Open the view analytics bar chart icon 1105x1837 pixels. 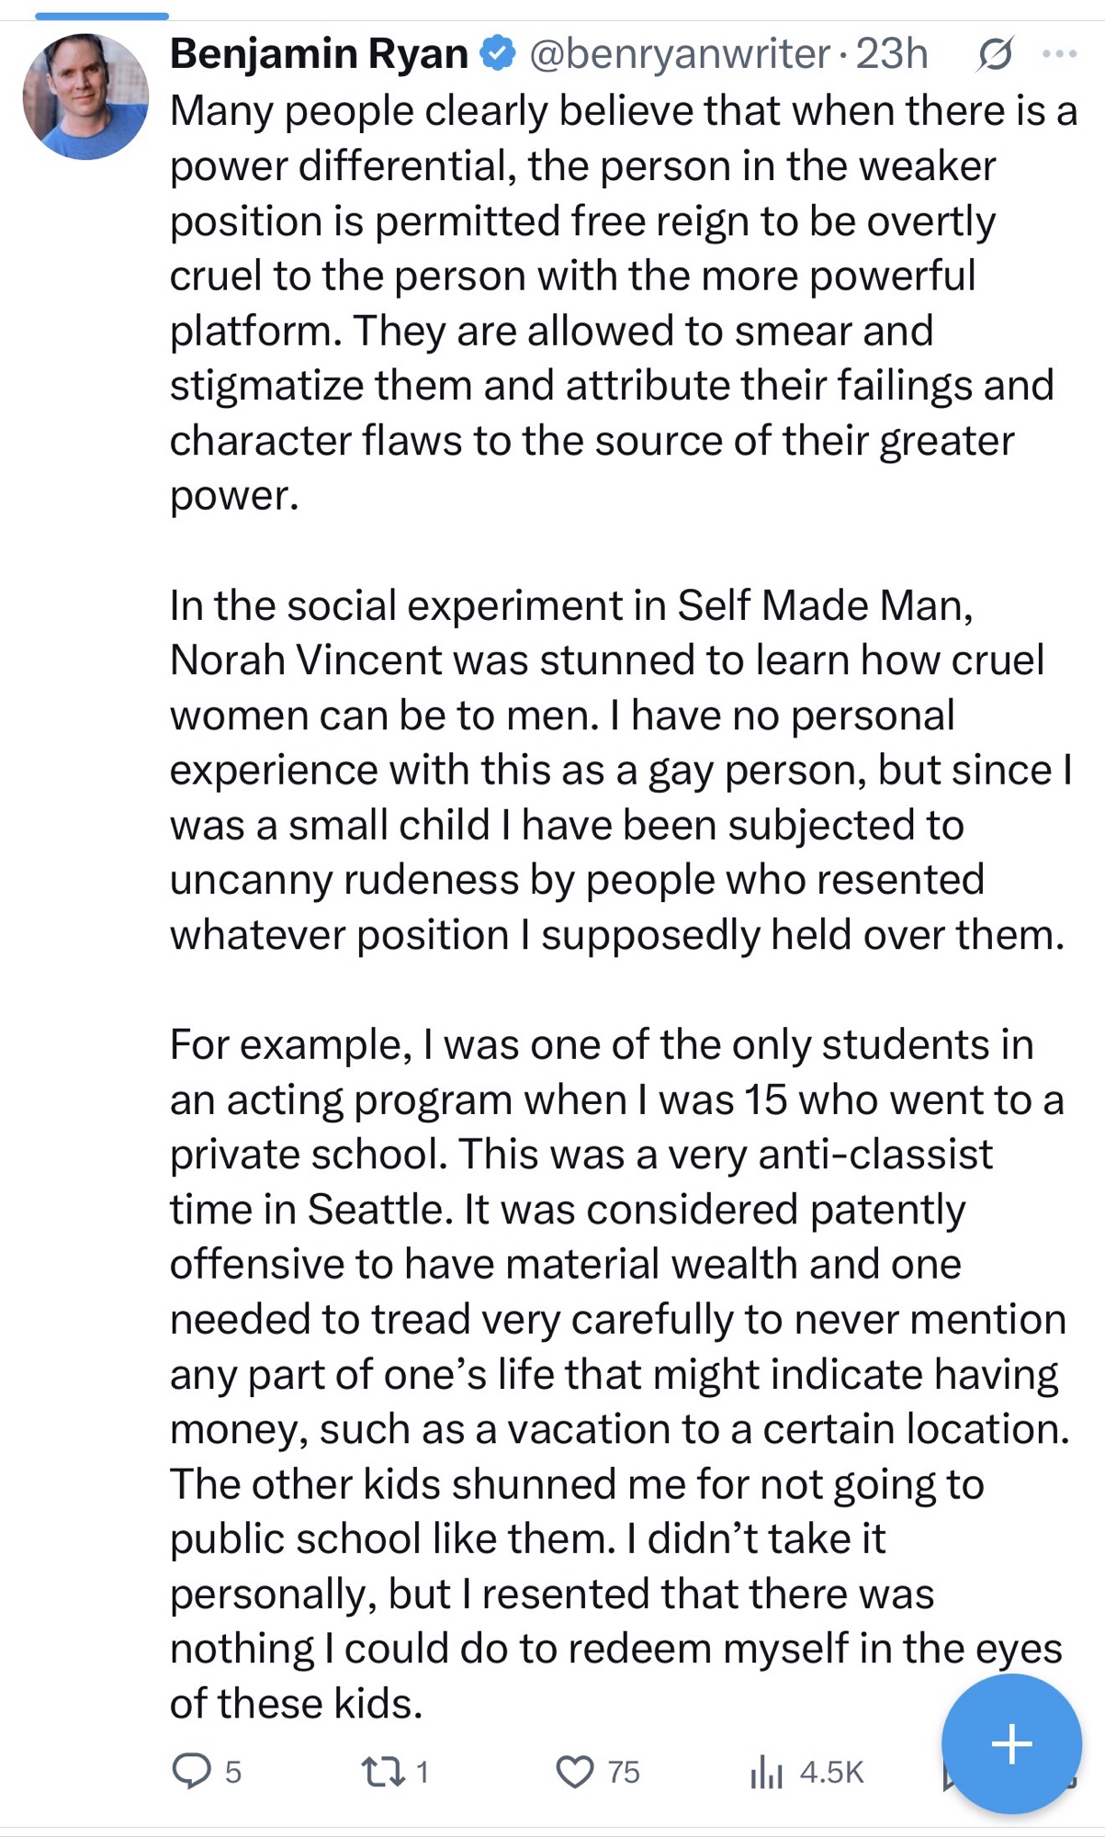point(765,1771)
